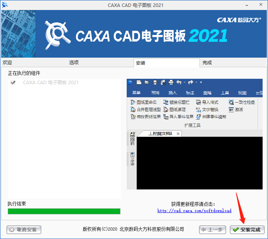Click the 安装完成 button
The height and width of the screenshot is (239, 268).
point(247,230)
